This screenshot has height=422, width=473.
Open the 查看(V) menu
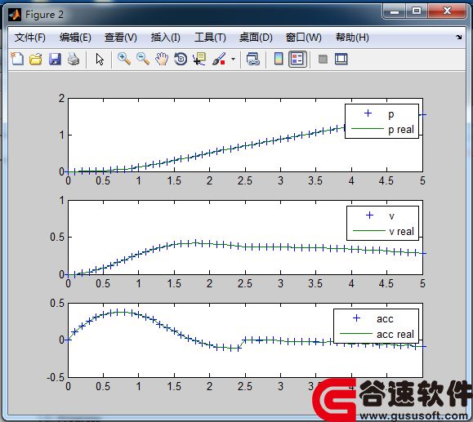click(x=120, y=38)
